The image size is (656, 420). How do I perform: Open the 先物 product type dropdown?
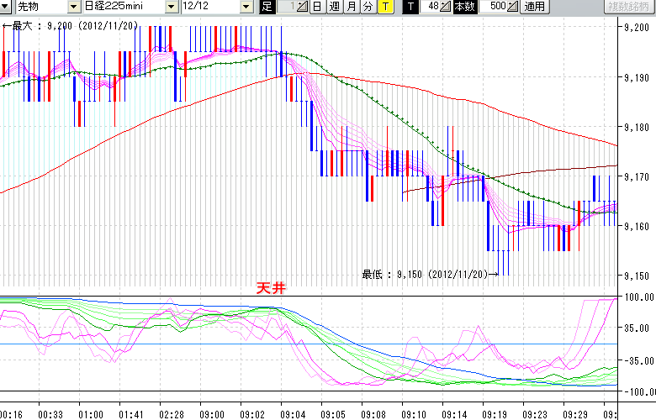(x=72, y=7)
